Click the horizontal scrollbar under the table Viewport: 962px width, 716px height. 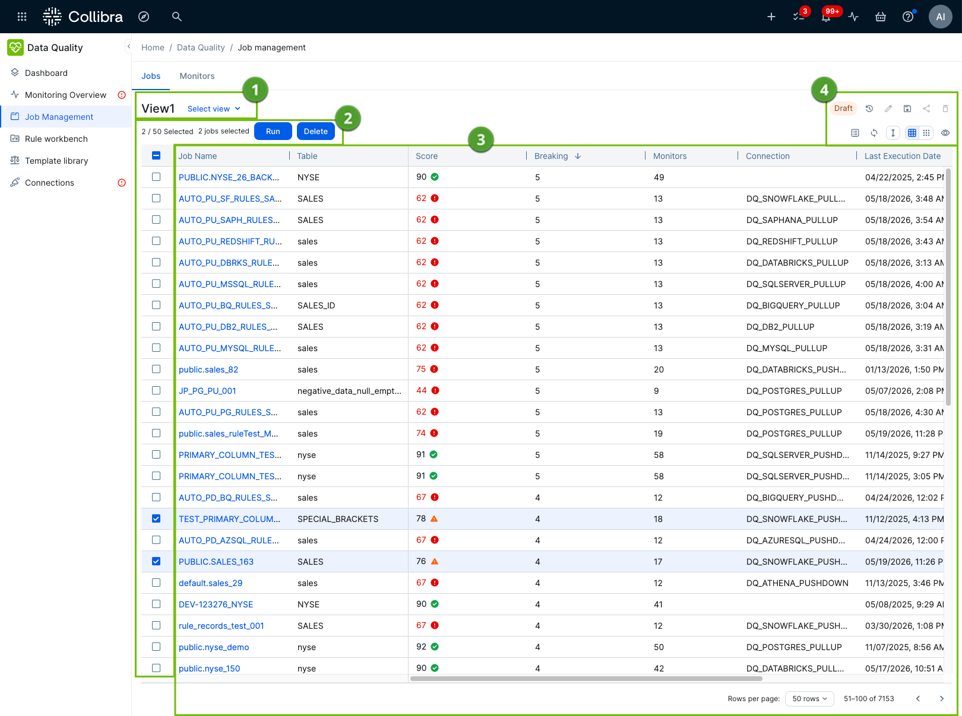[586, 679]
